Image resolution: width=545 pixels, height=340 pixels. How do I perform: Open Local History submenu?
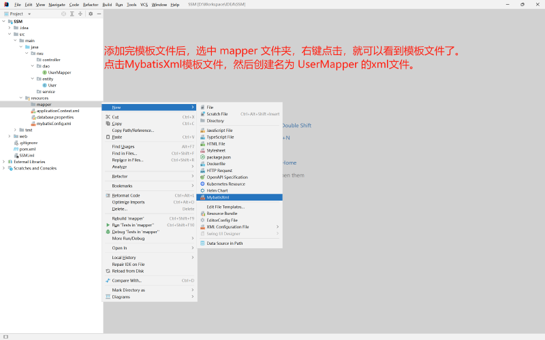(x=149, y=258)
